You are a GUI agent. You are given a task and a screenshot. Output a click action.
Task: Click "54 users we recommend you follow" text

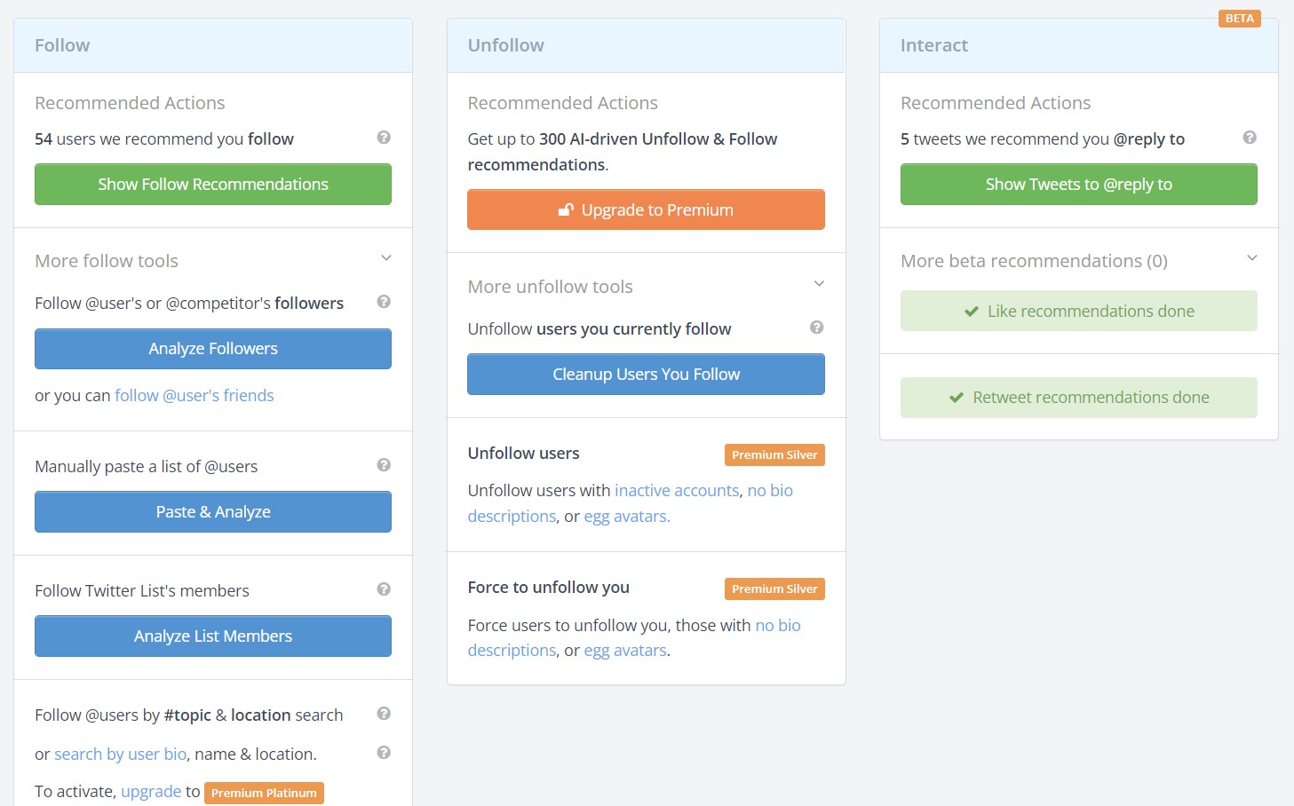coord(164,139)
